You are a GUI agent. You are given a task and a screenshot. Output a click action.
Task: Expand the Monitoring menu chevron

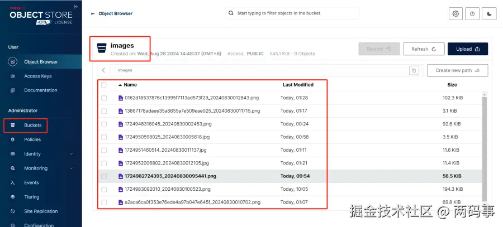[x=71, y=168]
